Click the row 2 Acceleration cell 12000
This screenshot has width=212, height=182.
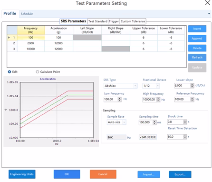[x=58, y=43]
